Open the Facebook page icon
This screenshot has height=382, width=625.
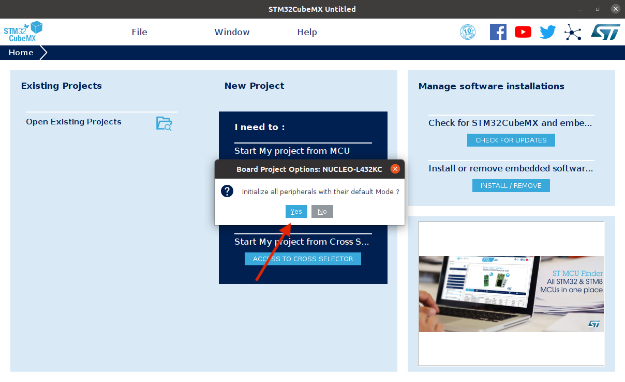[x=498, y=31]
